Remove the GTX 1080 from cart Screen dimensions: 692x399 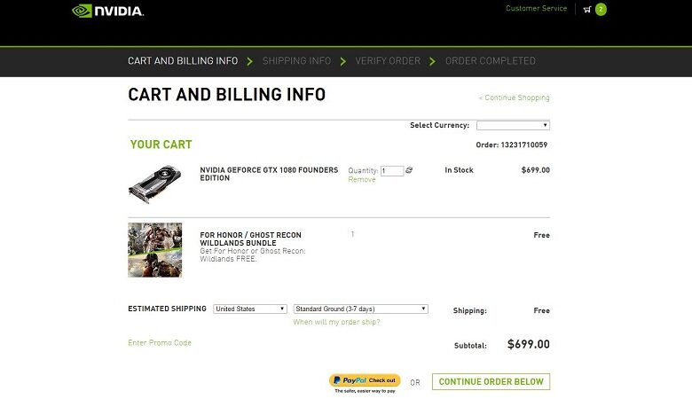point(362,179)
